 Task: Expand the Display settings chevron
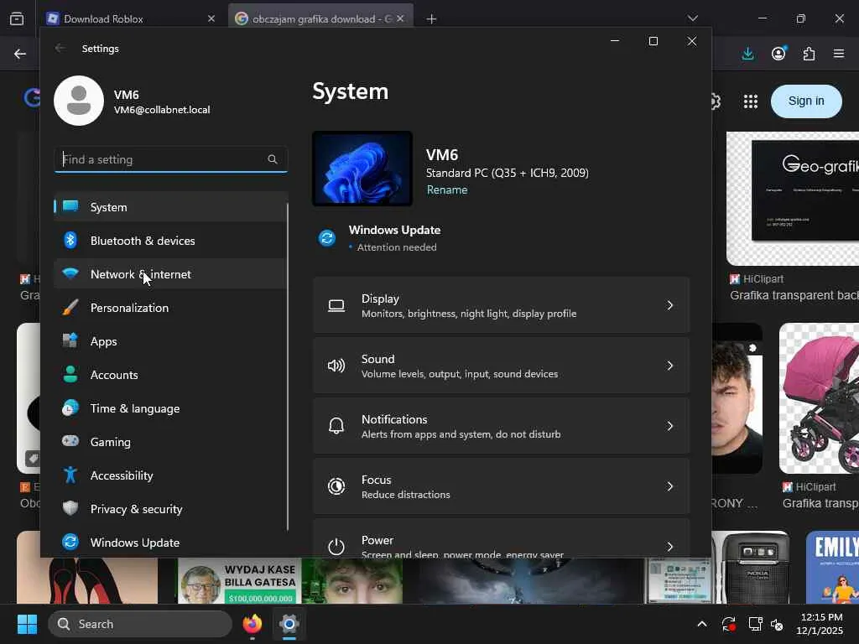coord(669,305)
